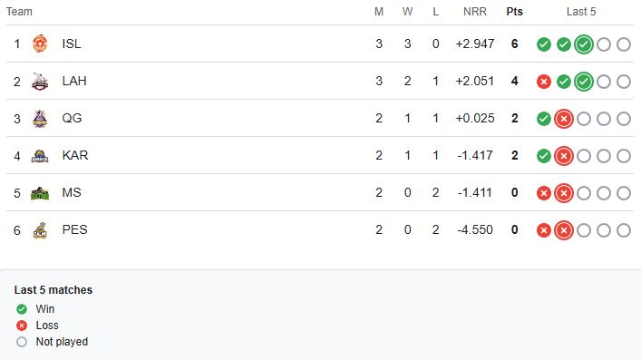Click the PES team logo
Viewport: 641px width, 360px height.
(x=40, y=230)
